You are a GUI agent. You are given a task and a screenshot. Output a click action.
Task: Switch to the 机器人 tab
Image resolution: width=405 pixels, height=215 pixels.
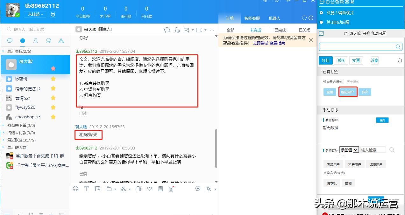pyautogui.click(x=274, y=18)
